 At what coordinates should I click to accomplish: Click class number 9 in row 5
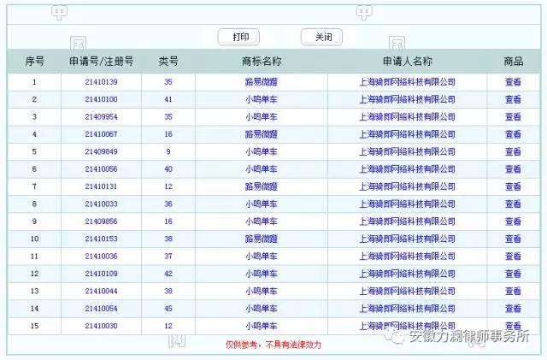[x=168, y=152]
